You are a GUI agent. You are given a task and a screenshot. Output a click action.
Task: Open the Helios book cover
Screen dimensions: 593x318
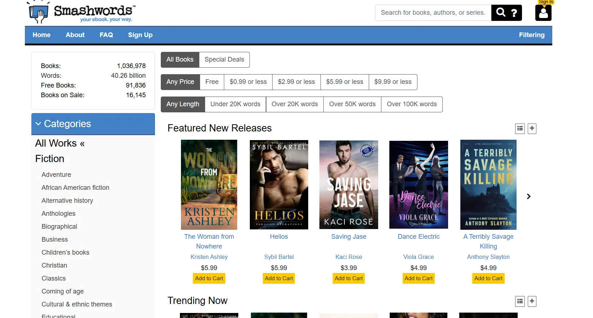click(x=279, y=185)
